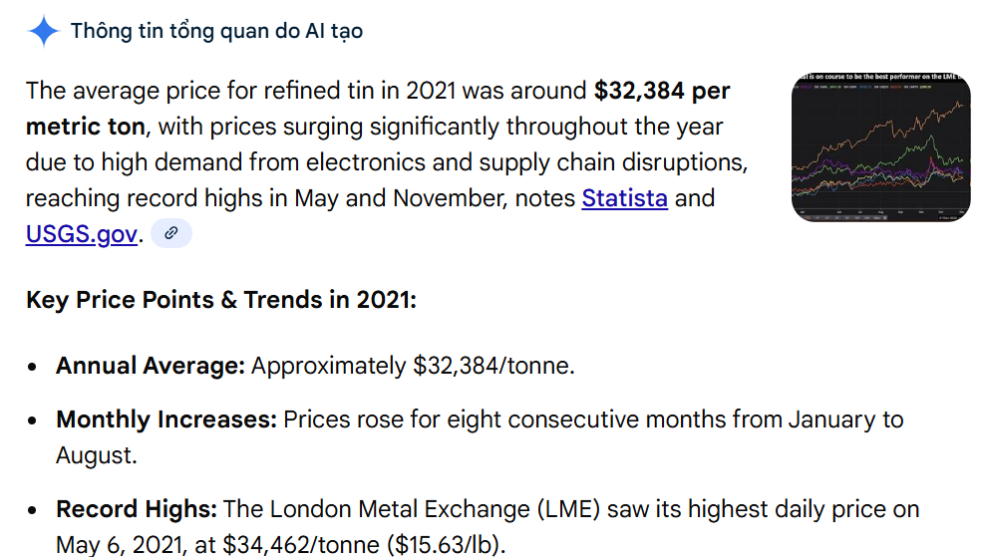Click bold '$32,384 per' text in summary
The height and width of the screenshot is (557, 981).
pos(662,91)
